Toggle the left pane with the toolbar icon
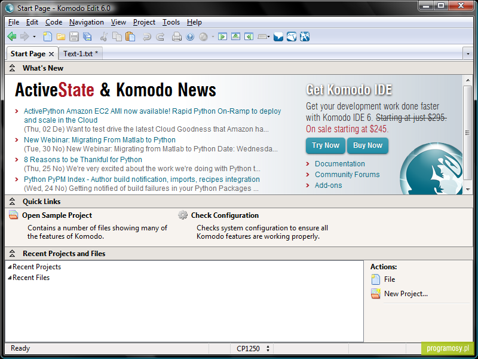Image resolution: width=478 pixels, height=359 pixels. [x=222, y=36]
